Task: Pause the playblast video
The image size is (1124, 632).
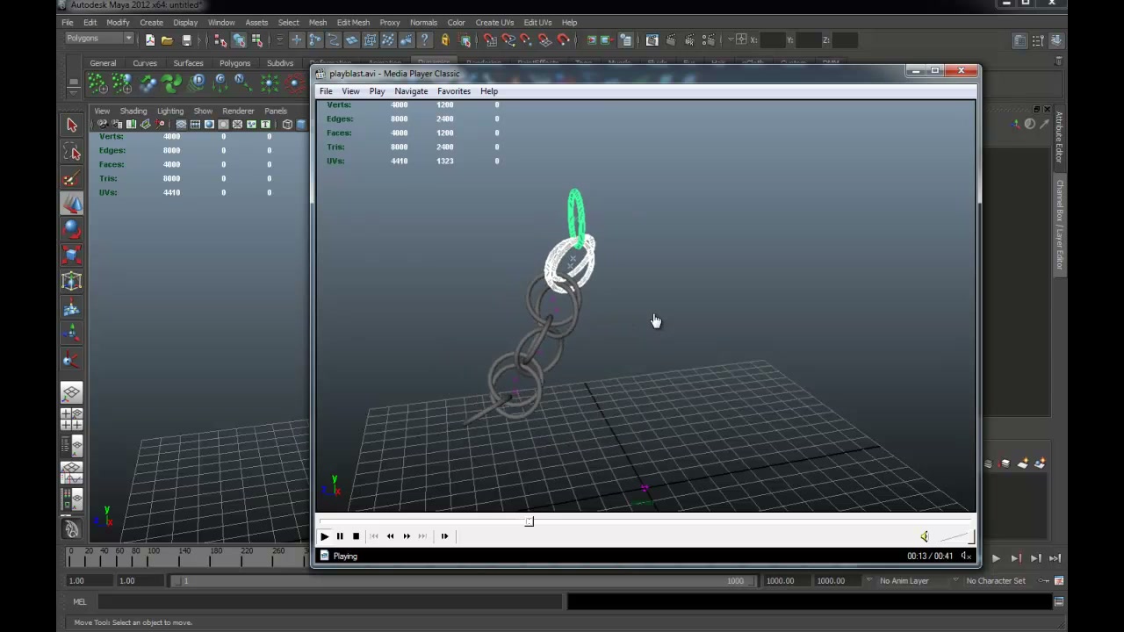Action: pos(340,536)
